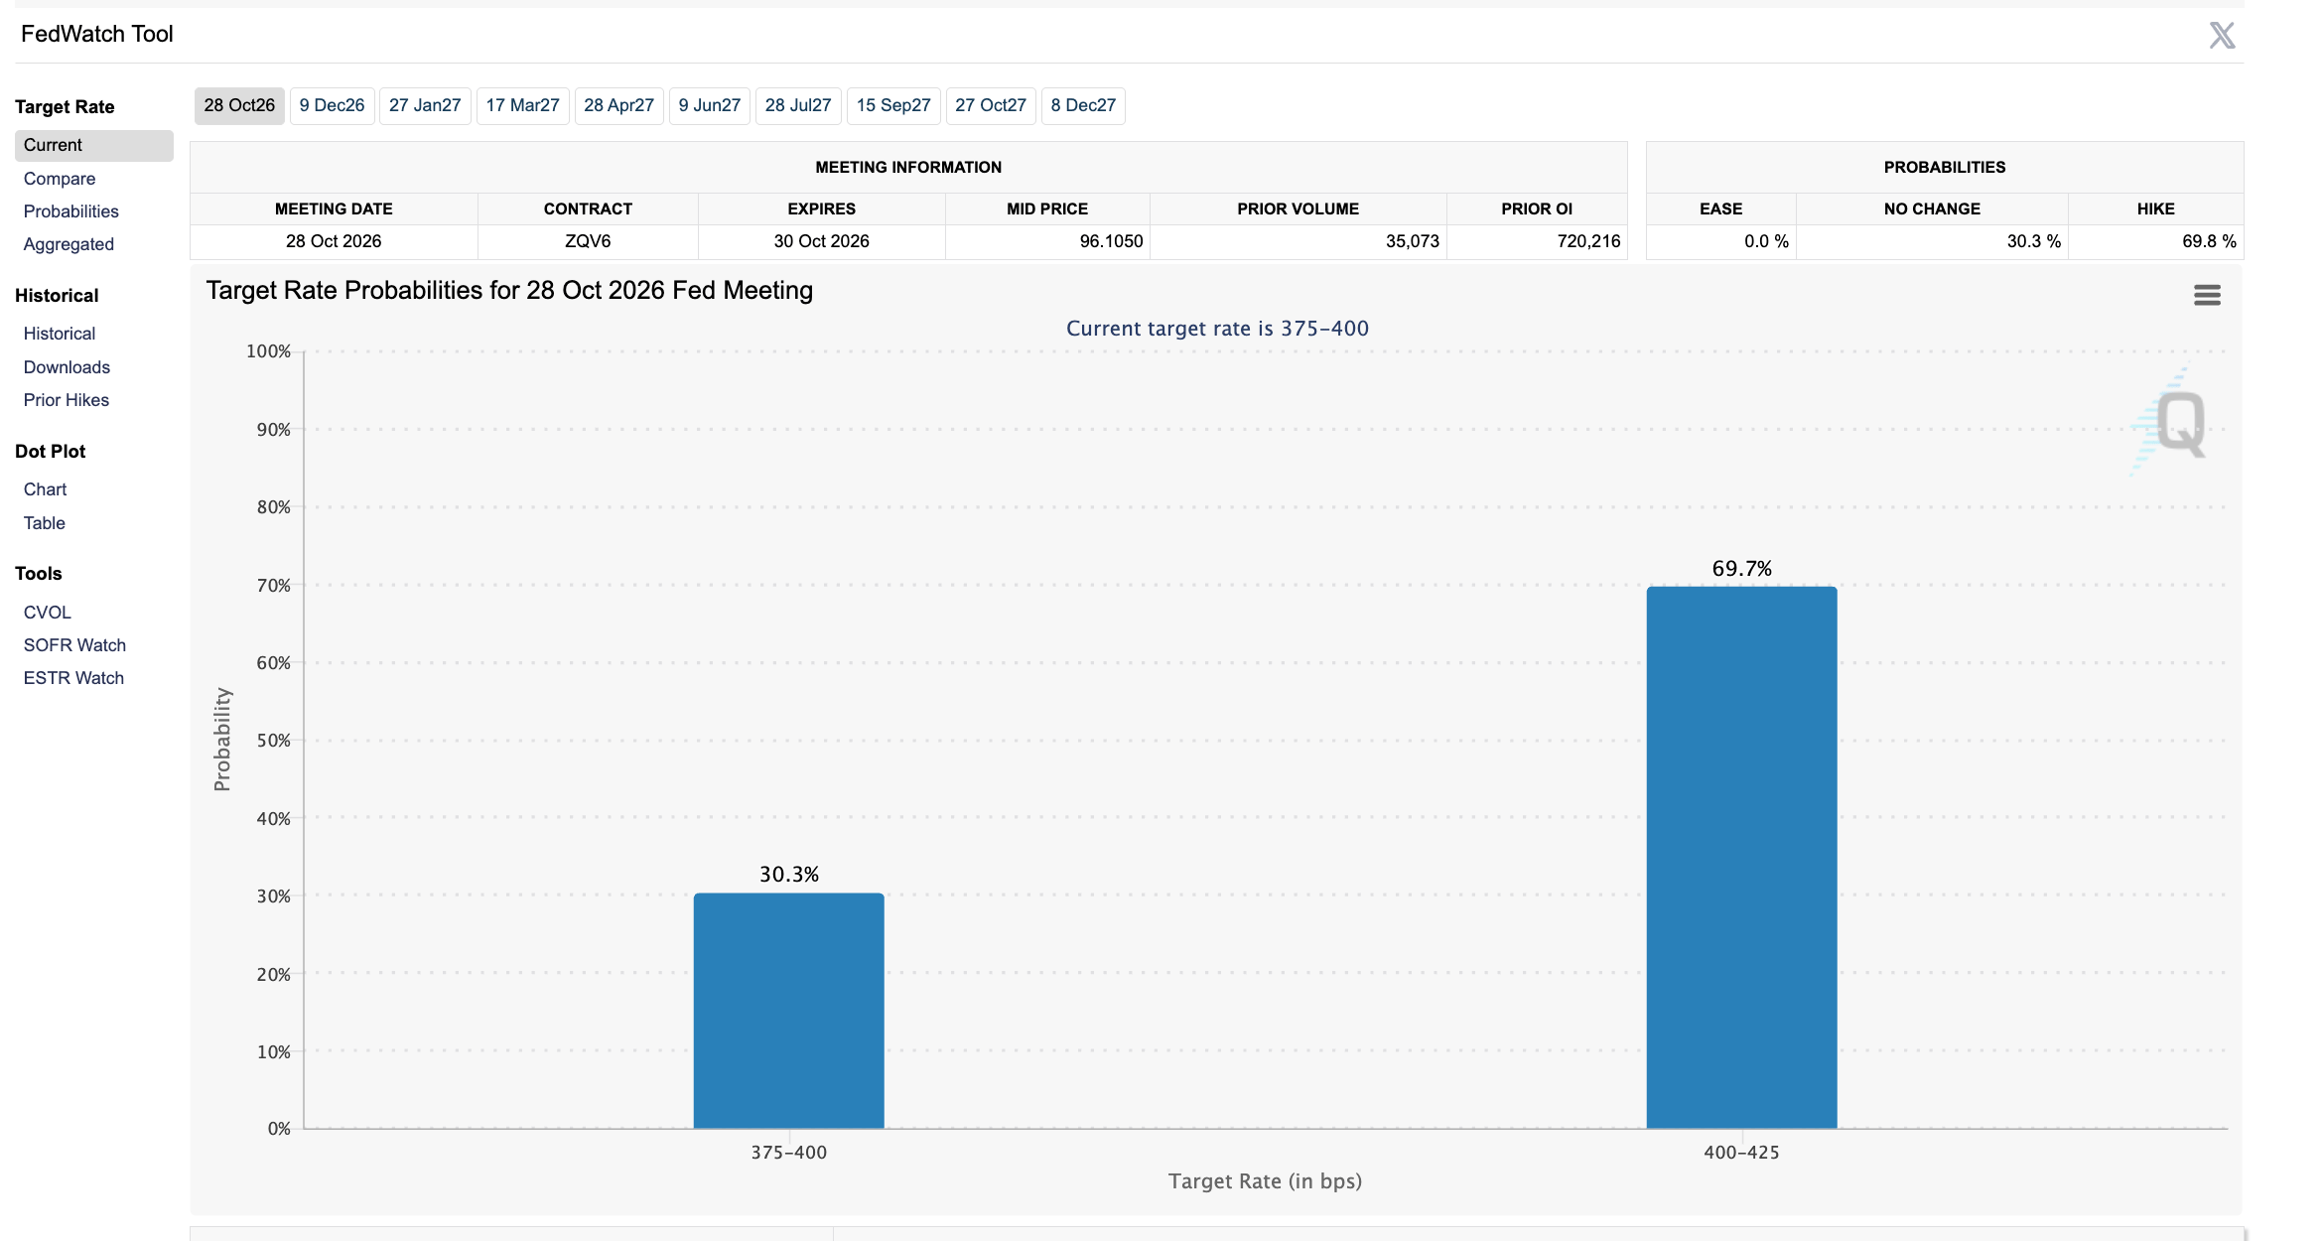2323x1241 pixels.
Task: Open the chart hamburger context menu
Action: pyautogui.click(x=2207, y=295)
